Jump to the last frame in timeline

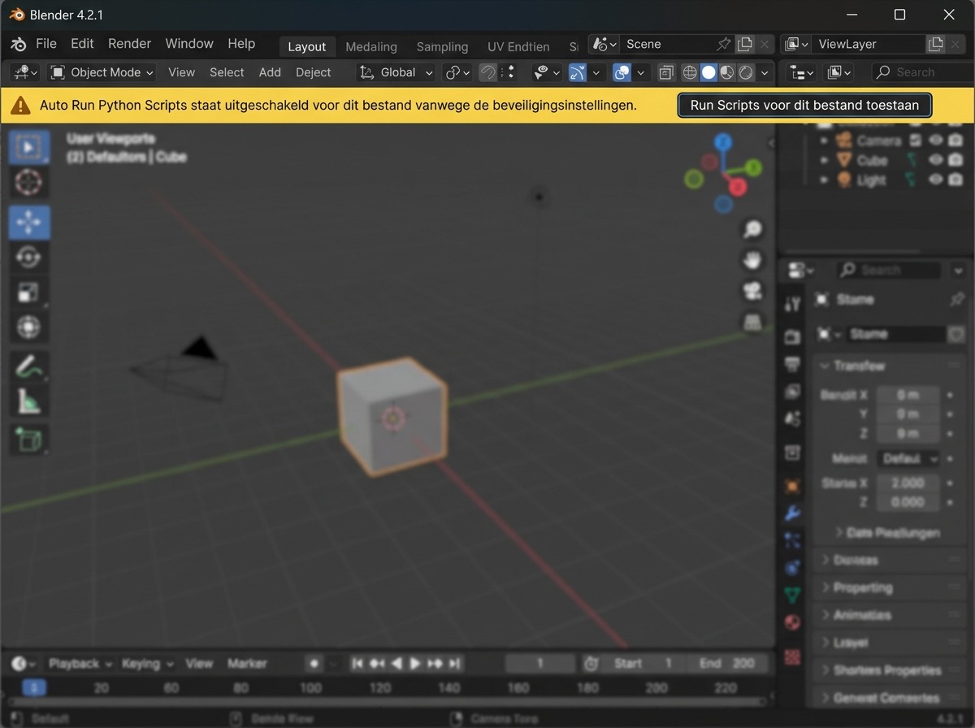click(x=454, y=664)
